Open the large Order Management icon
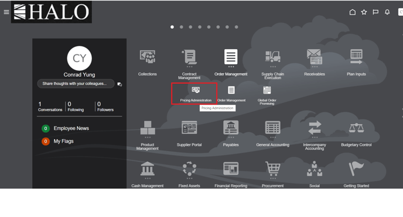The image size is (403, 217). (x=231, y=57)
